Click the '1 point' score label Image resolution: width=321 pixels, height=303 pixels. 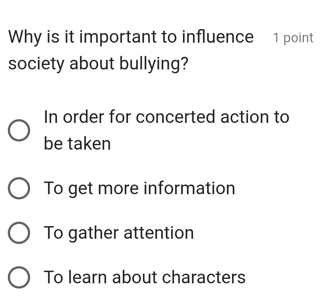pos(293,38)
